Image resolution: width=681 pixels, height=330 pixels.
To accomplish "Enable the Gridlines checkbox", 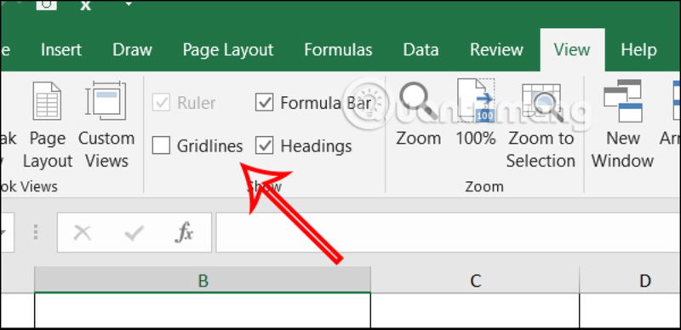I will (161, 146).
